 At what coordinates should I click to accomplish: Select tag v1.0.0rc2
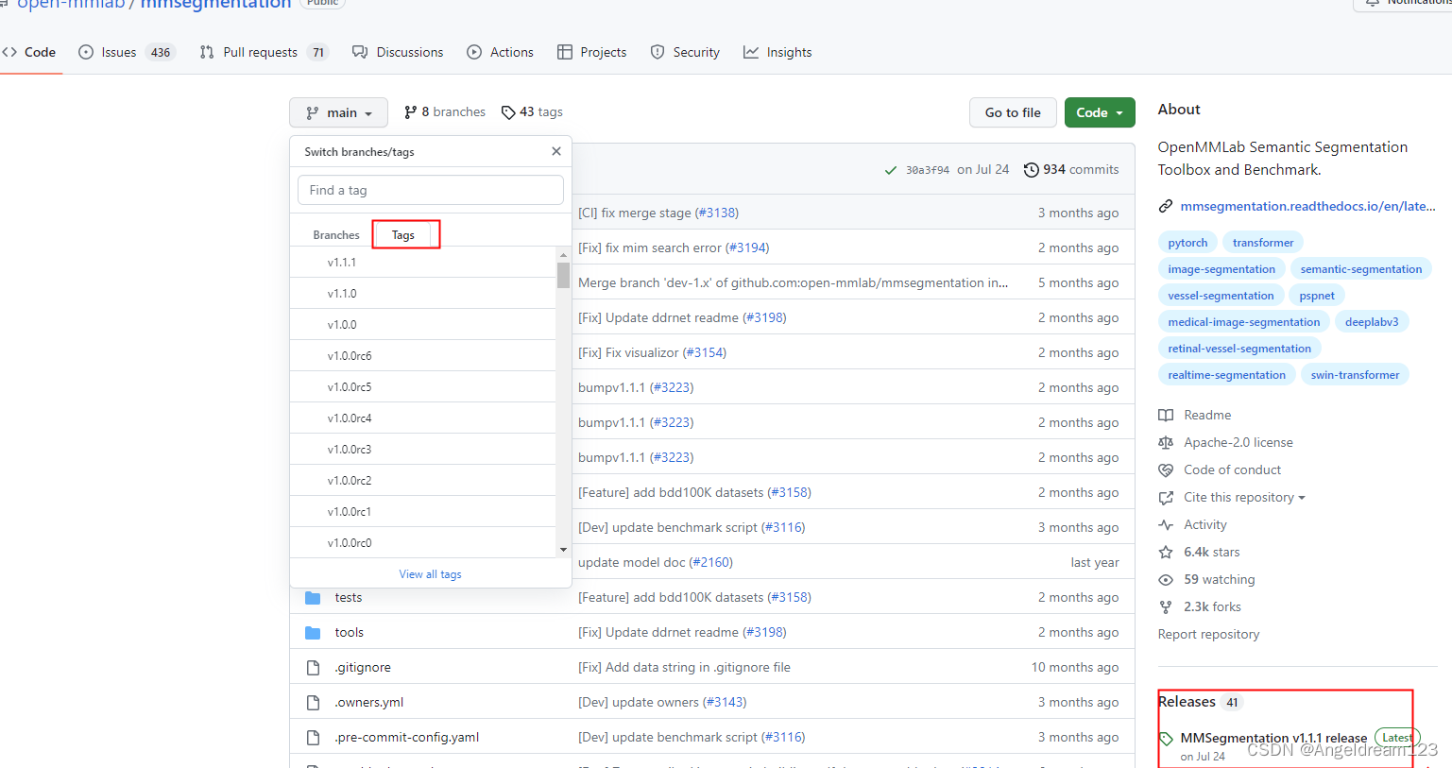pos(423,481)
